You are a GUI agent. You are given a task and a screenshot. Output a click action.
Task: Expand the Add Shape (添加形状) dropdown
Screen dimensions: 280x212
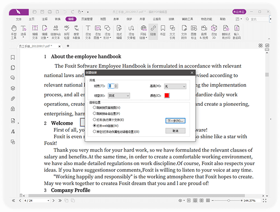pyautogui.click(x=110, y=37)
